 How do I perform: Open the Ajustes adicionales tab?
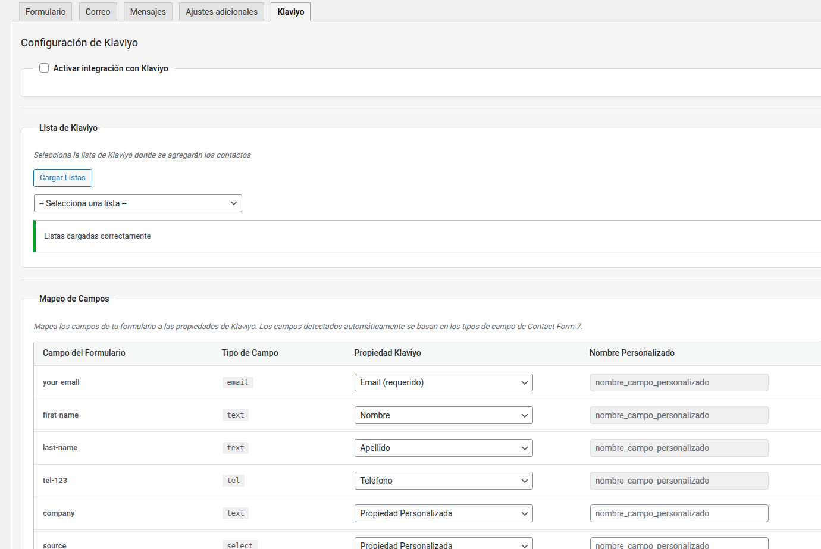(221, 11)
